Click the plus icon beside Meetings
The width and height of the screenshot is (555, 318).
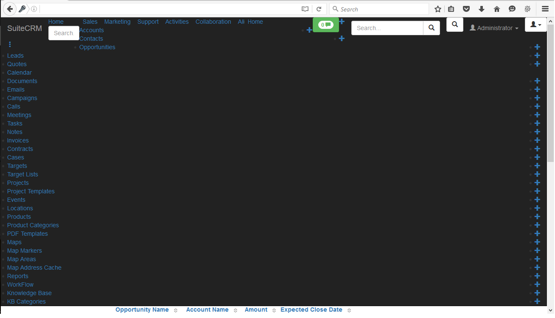[537, 115]
